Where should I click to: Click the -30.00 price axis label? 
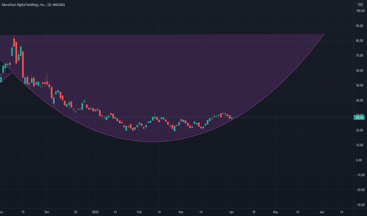pyautogui.click(x=360, y=205)
